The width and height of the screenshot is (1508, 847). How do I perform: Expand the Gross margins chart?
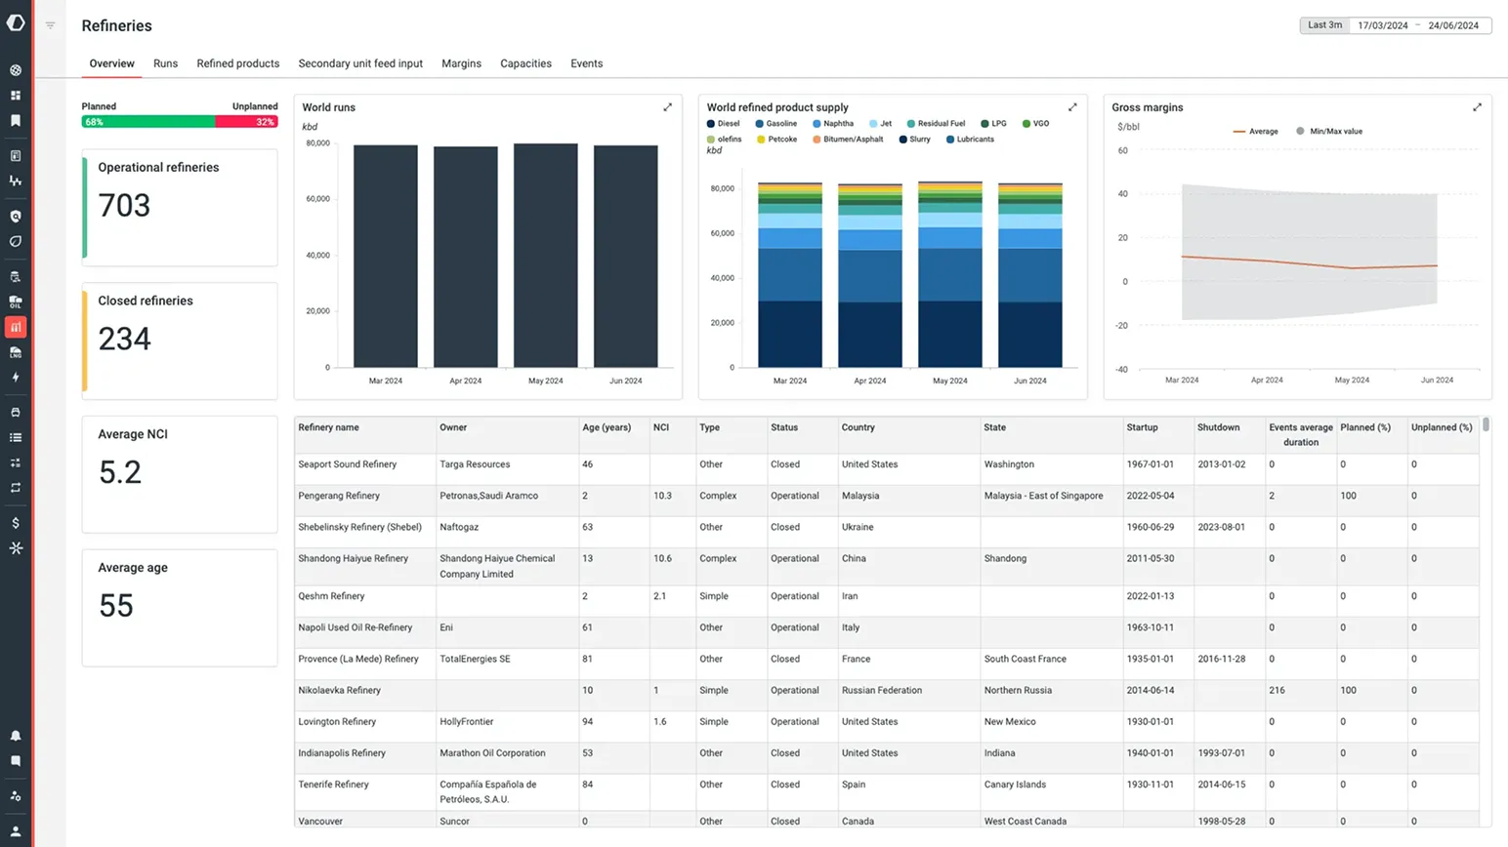tap(1477, 107)
